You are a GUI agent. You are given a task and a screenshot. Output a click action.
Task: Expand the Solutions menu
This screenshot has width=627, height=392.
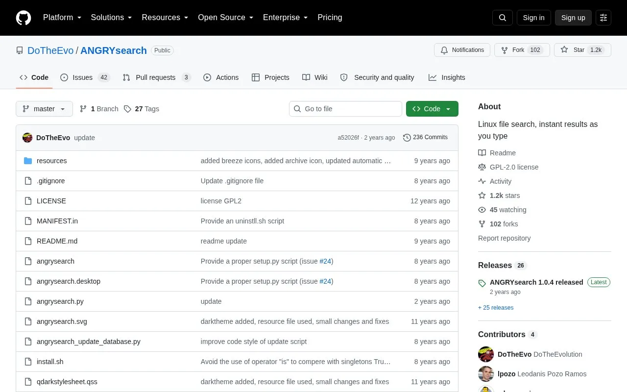[x=112, y=18]
